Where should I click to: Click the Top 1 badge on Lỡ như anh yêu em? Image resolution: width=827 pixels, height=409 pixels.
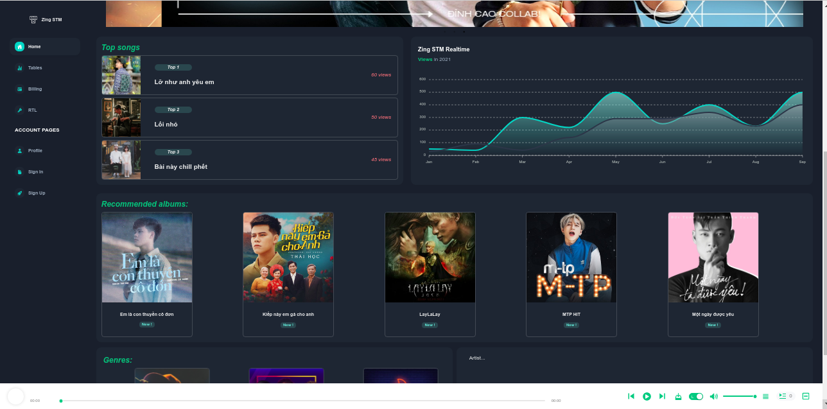click(173, 67)
